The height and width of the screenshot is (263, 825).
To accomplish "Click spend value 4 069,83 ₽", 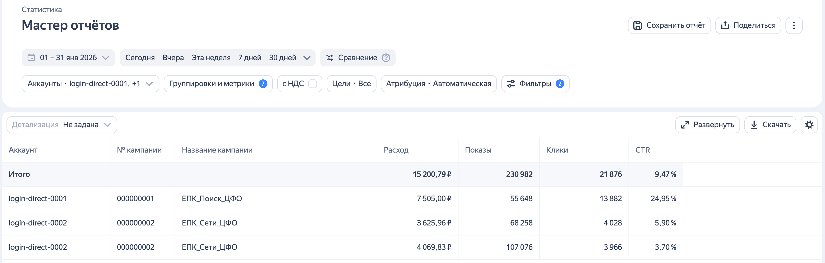I will (x=434, y=247).
